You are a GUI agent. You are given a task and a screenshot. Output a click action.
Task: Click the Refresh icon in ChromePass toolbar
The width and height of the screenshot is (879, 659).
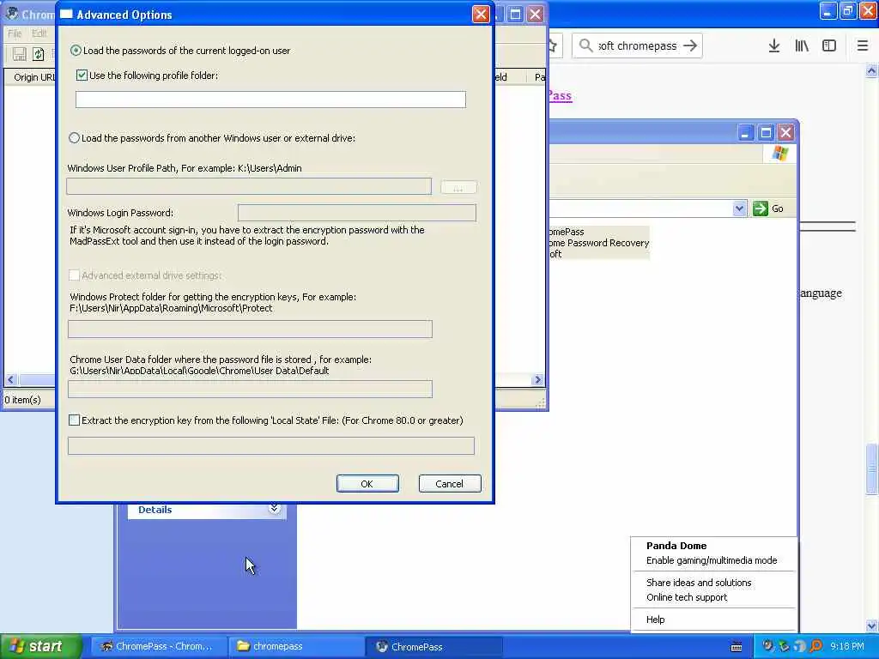click(x=38, y=54)
